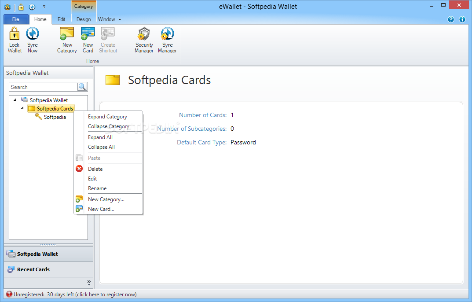Image resolution: width=472 pixels, height=302 pixels.
Task: Click the eWallet app icon in title bar
Action: (7, 7)
